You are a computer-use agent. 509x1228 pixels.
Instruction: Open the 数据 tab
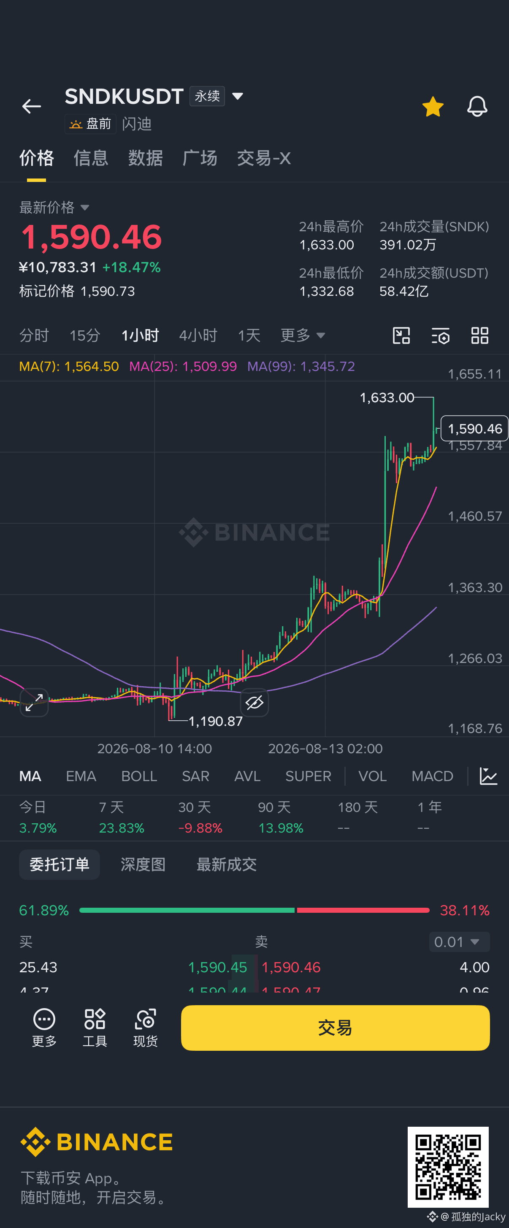coord(145,158)
